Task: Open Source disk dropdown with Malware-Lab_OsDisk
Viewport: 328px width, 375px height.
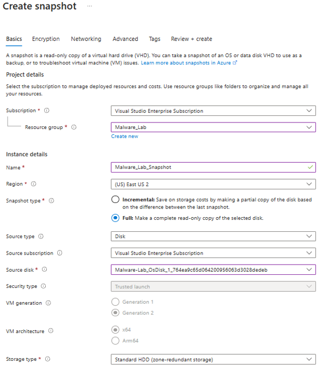Action: point(214,270)
